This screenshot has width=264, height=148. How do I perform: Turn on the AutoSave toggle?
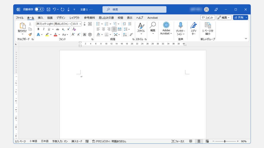[39, 10]
